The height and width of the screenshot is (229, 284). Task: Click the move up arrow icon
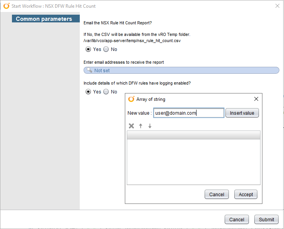[x=141, y=126]
